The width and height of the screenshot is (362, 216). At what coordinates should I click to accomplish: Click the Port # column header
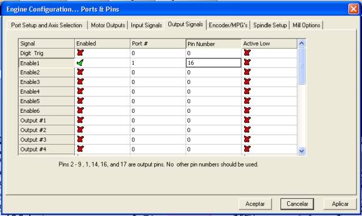[x=158, y=44]
